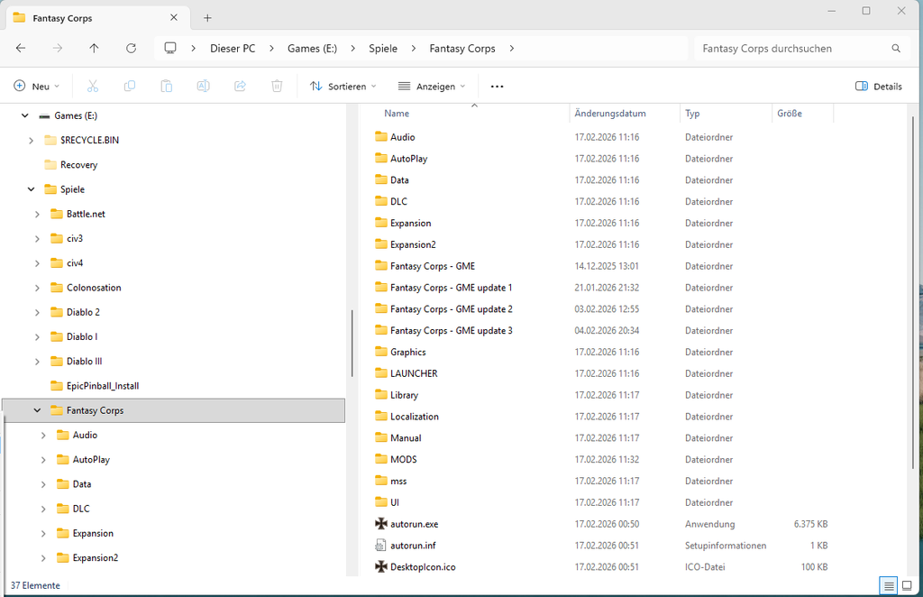Expand the Audio subfolder in tree
923x597 pixels.
tap(43, 435)
